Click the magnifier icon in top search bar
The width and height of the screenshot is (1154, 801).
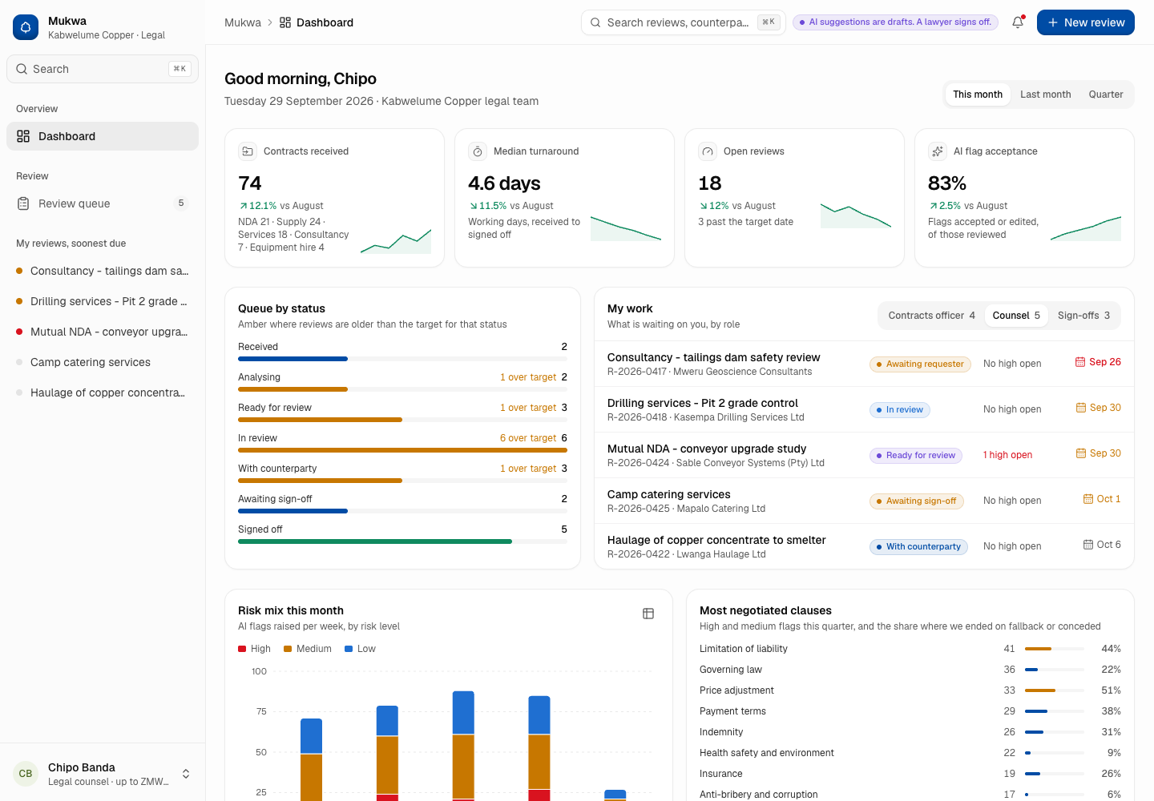point(595,22)
